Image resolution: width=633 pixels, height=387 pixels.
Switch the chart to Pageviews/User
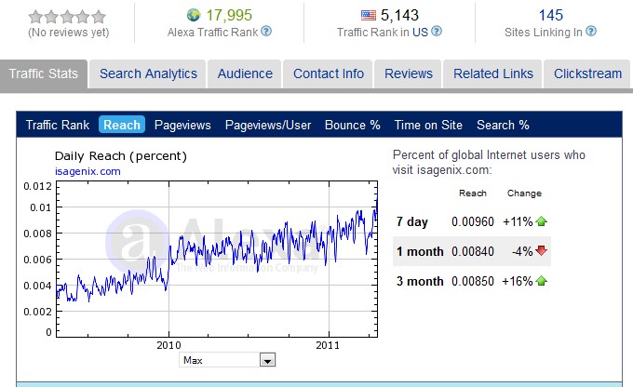[268, 125]
